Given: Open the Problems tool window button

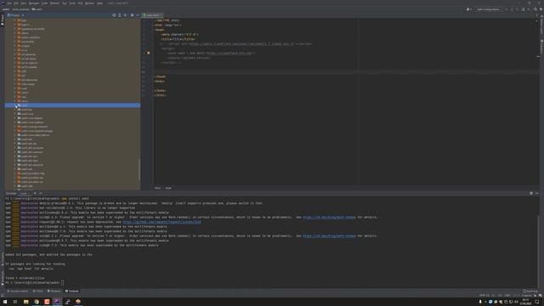Looking at the screenshot, I should click(54, 291).
